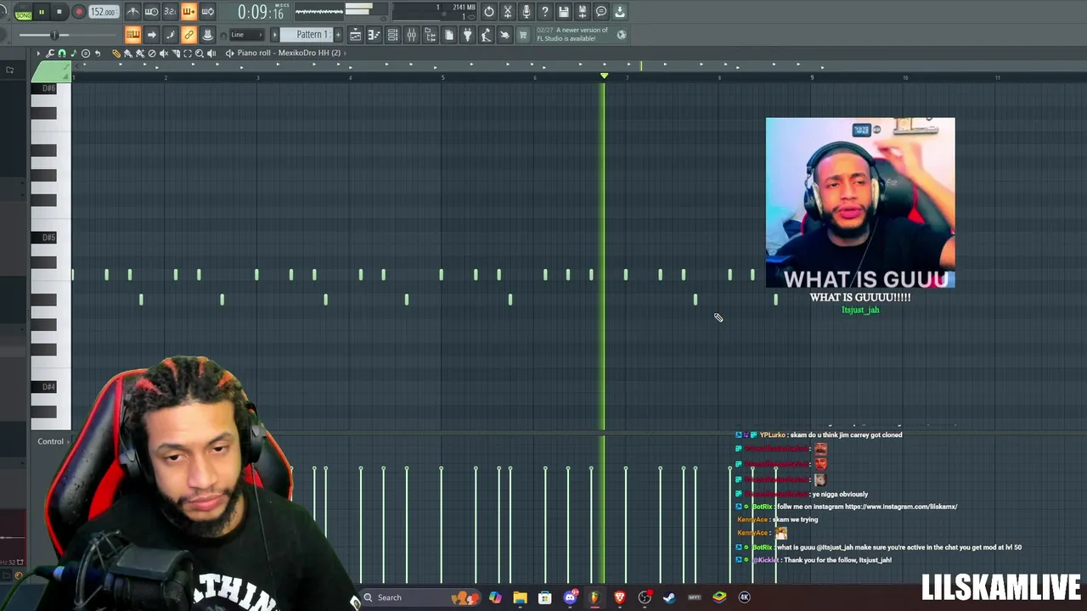Select the zoom magnifier tool
The height and width of the screenshot is (611, 1087).
pyautogui.click(x=200, y=53)
